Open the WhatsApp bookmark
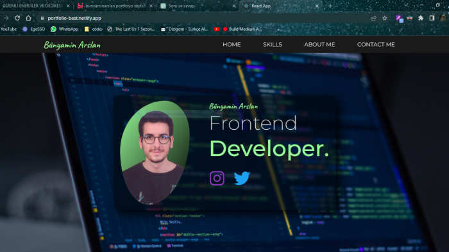Image resolution: width=449 pixels, height=252 pixels. coord(64,29)
